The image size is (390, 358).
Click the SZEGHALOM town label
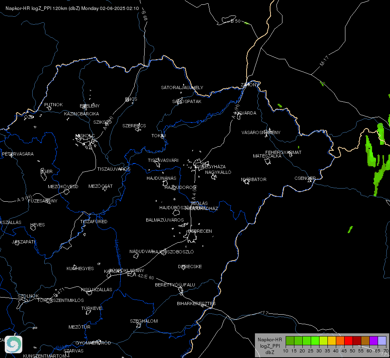point(144,321)
